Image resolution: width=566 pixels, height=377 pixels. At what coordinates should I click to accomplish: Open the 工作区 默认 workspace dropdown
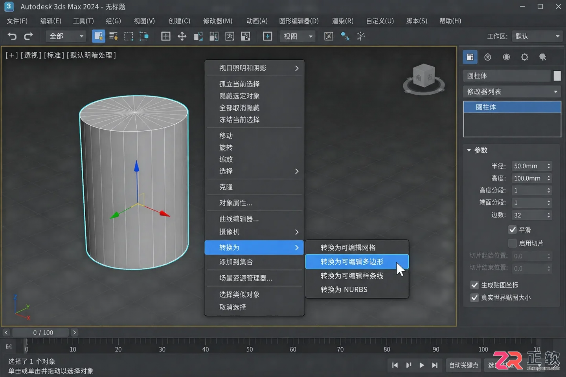(537, 36)
